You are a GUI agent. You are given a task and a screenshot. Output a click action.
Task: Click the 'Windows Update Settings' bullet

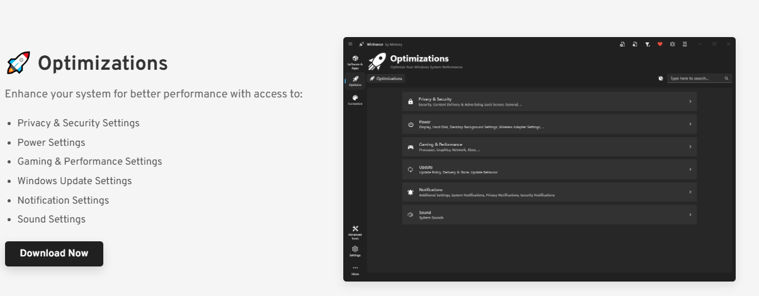[74, 181]
